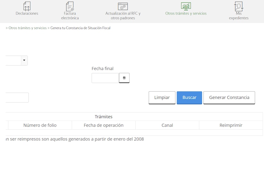Open Actualización al RFC y otros padrones
The width and height of the screenshot is (264, 171).
[123, 16]
